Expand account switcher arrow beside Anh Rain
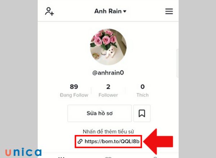The height and width of the screenshot is (158, 216). pos(125,11)
